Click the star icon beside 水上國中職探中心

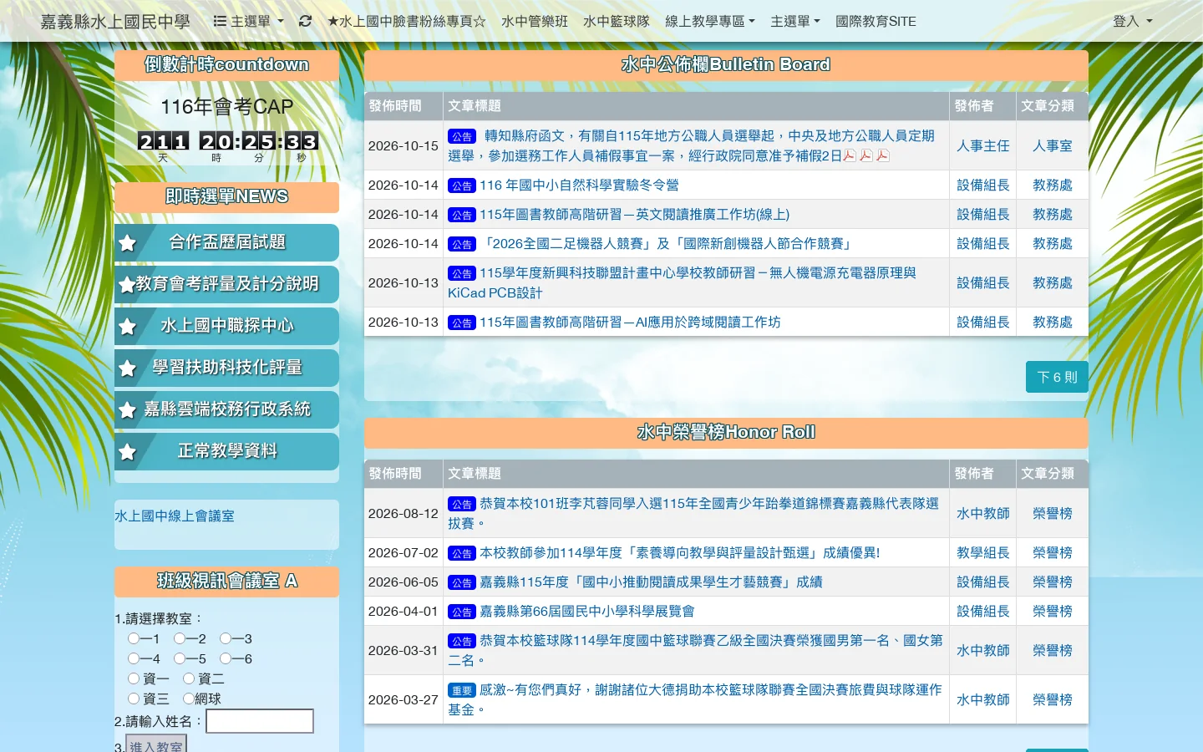(127, 327)
